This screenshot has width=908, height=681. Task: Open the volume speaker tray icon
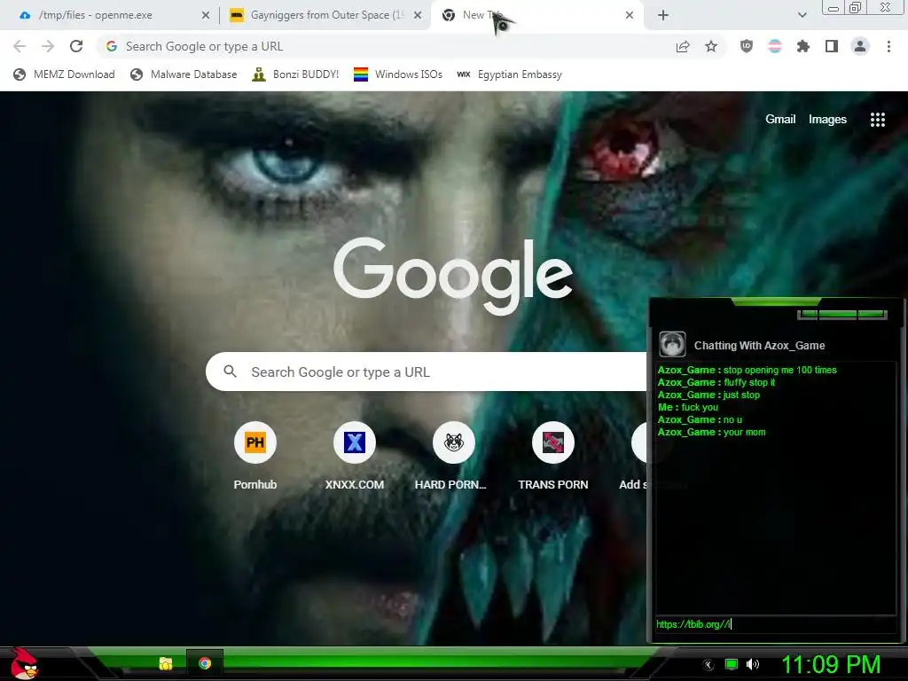click(x=752, y=664)
